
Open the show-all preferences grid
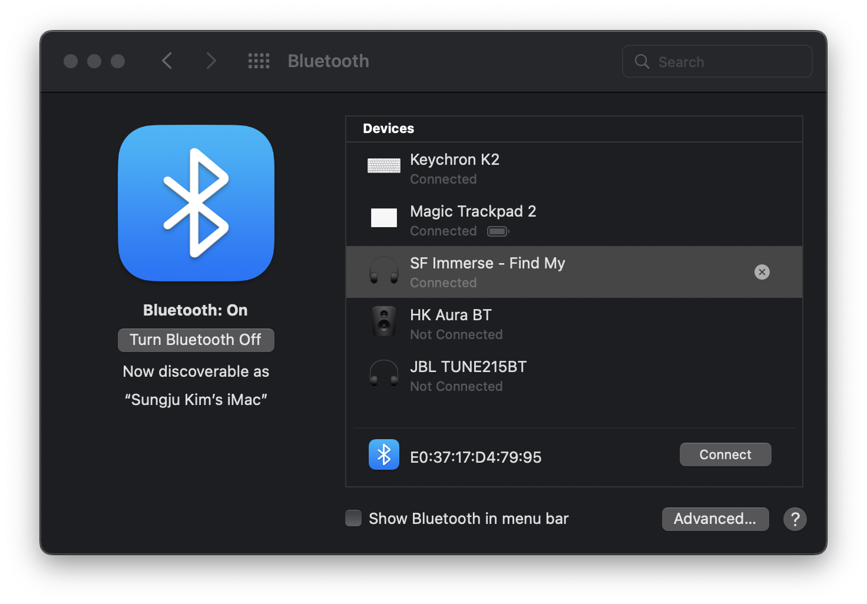[259, 61]
